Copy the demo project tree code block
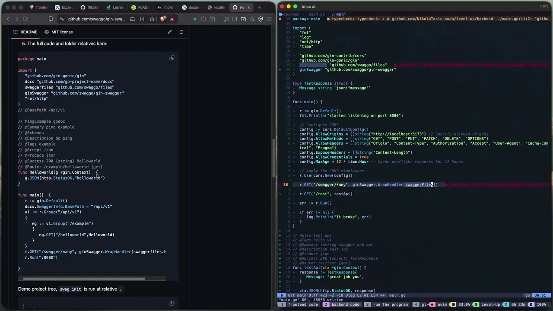 [172, 303]
